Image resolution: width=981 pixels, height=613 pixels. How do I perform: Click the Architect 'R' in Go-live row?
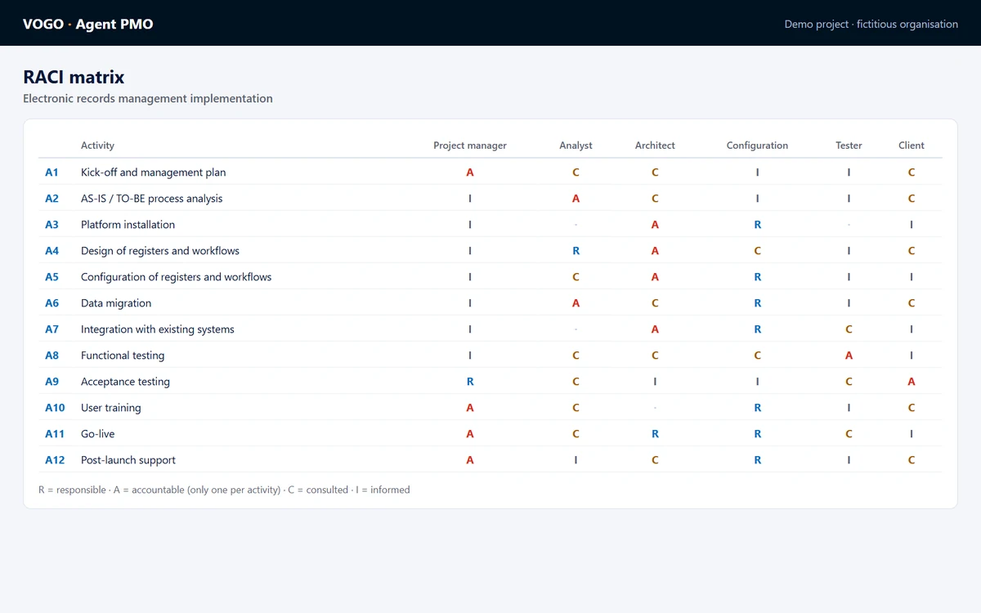[x=655, y=434]
